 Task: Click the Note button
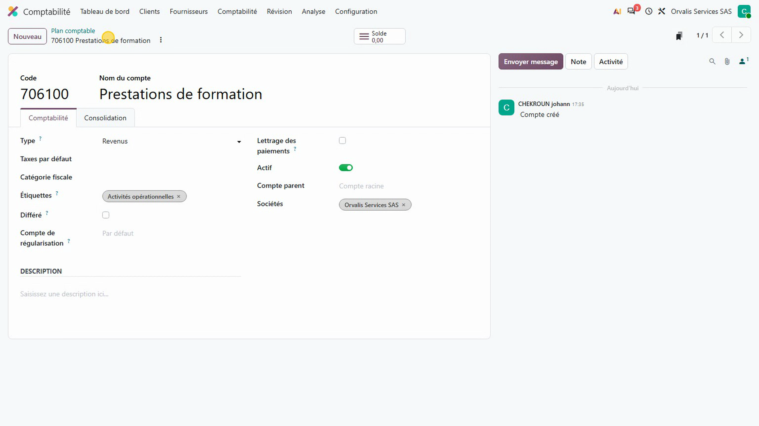578,62
